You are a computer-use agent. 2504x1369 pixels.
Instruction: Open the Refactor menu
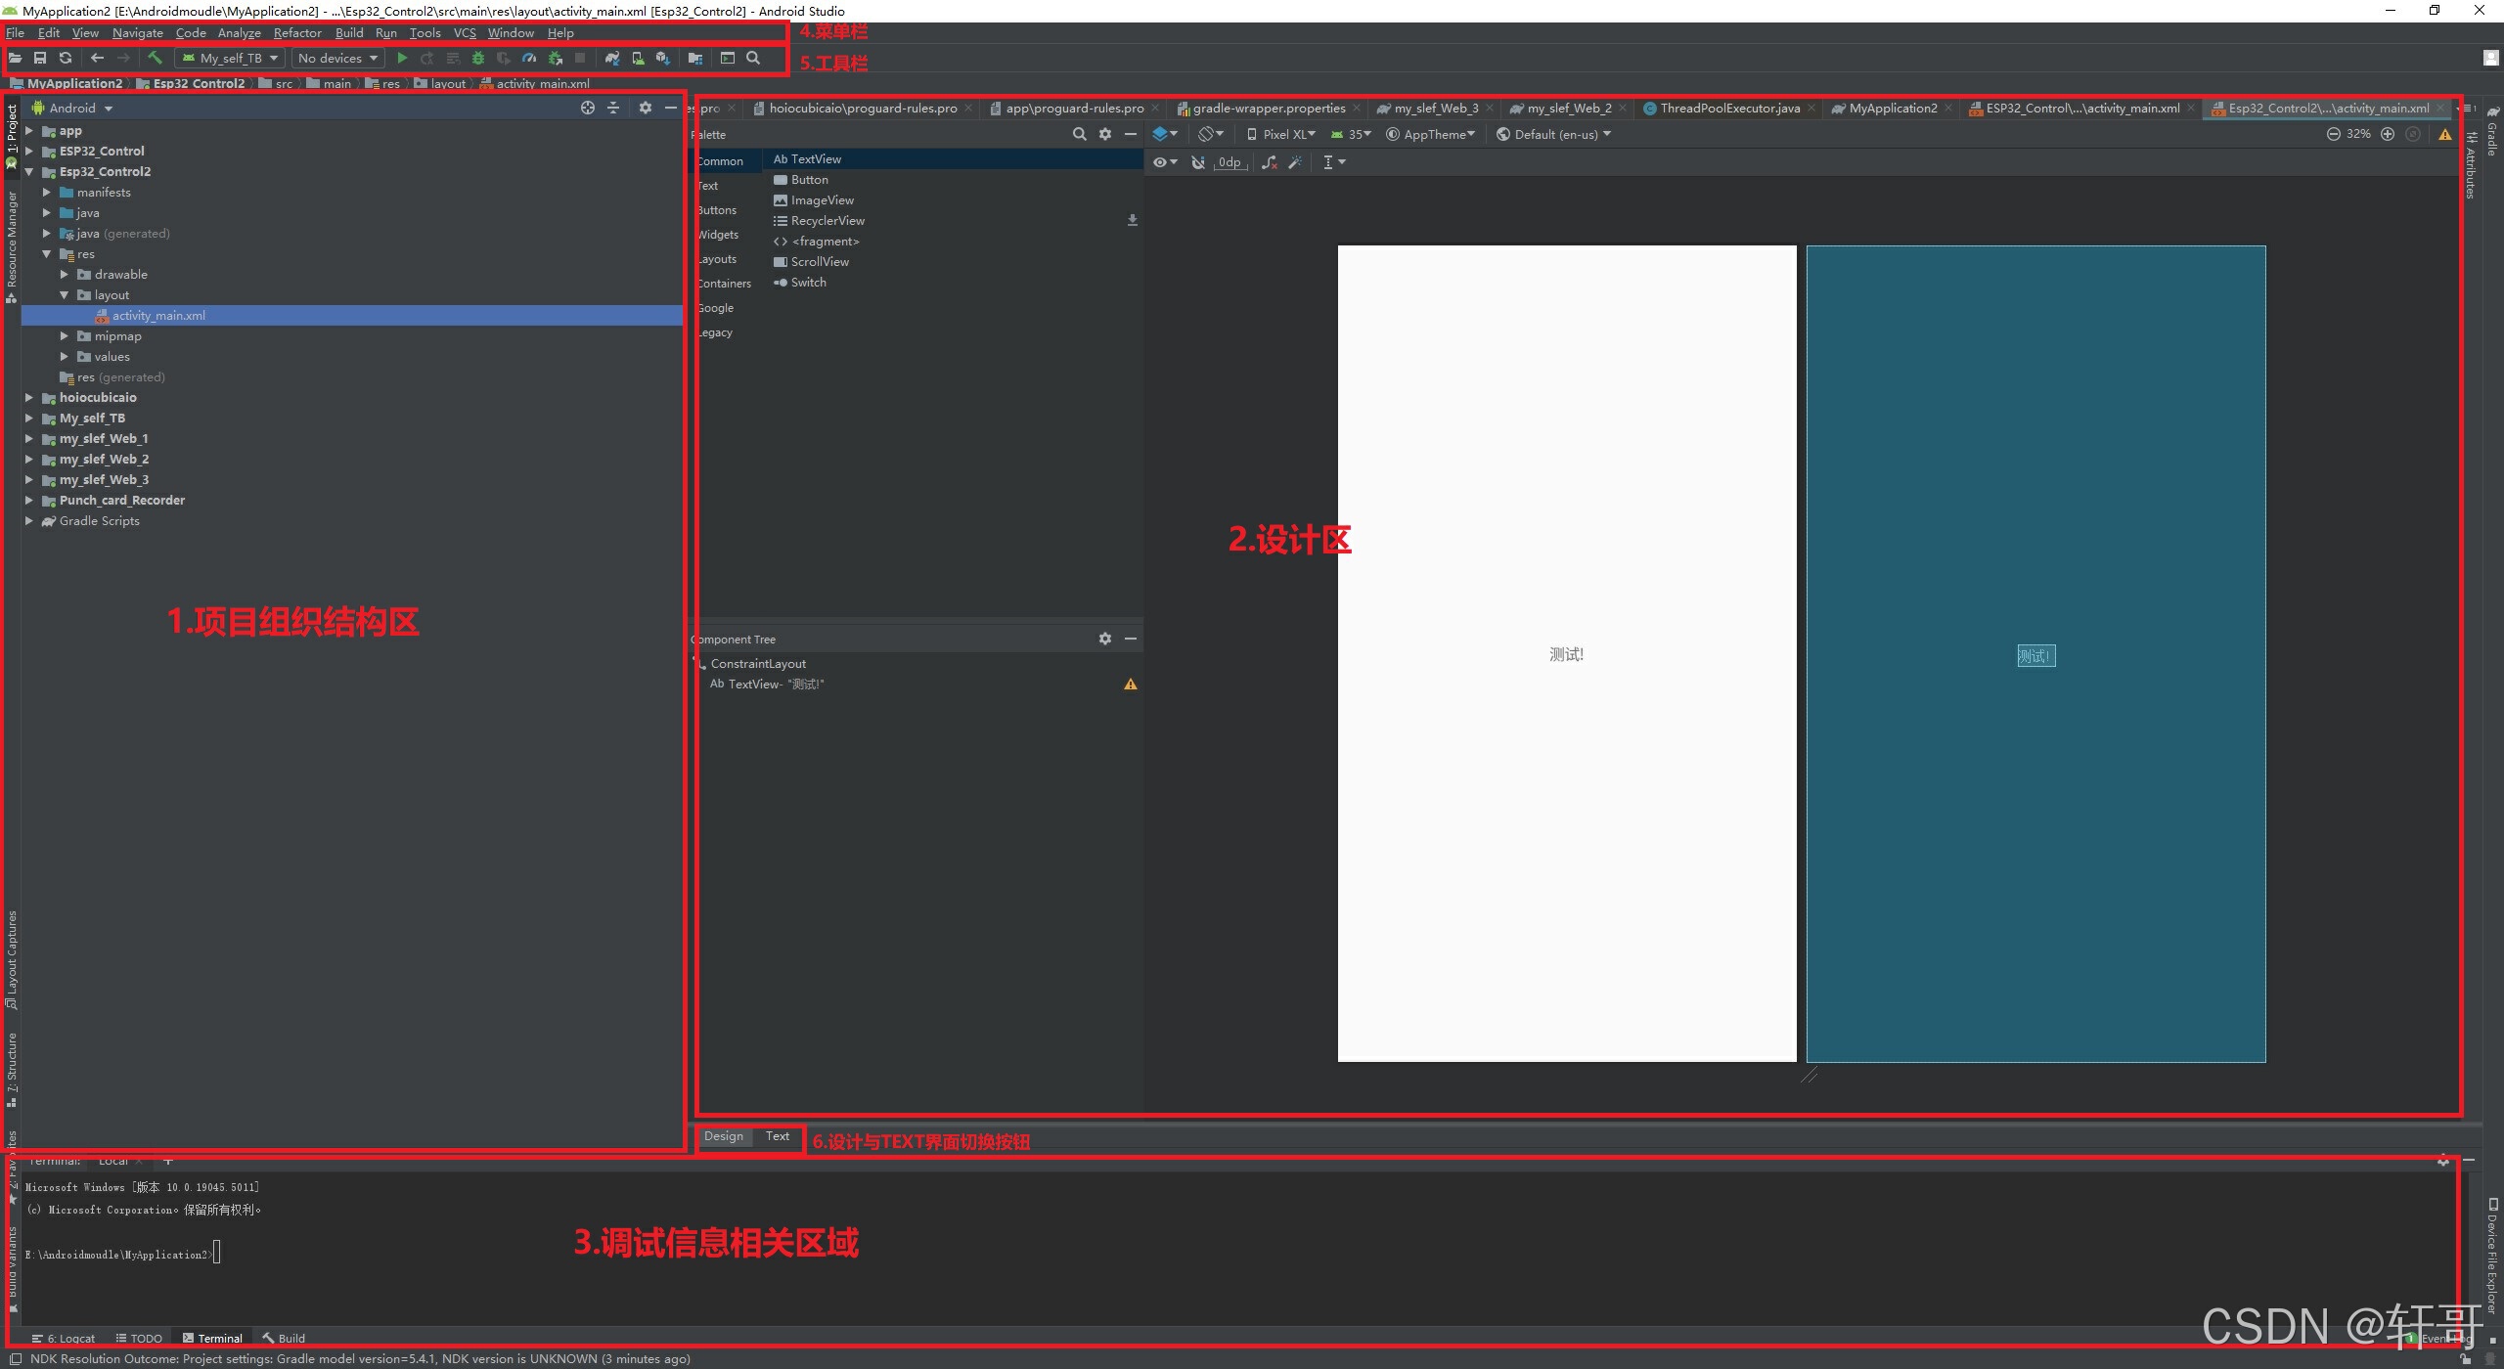(297, 33)
